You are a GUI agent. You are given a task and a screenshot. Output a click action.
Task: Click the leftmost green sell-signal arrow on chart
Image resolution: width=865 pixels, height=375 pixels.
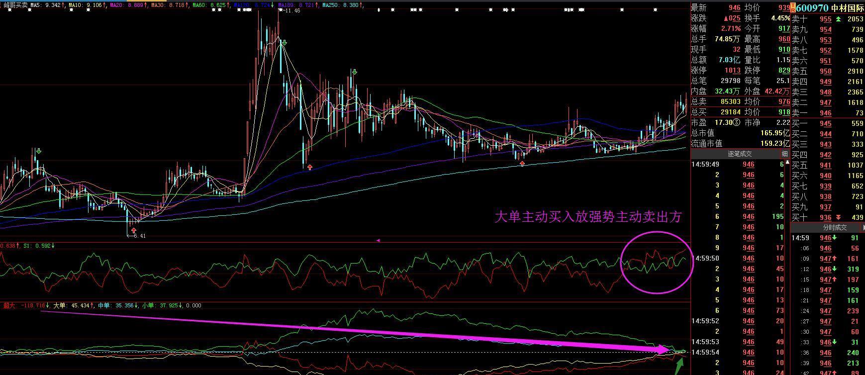coord(39,151)
